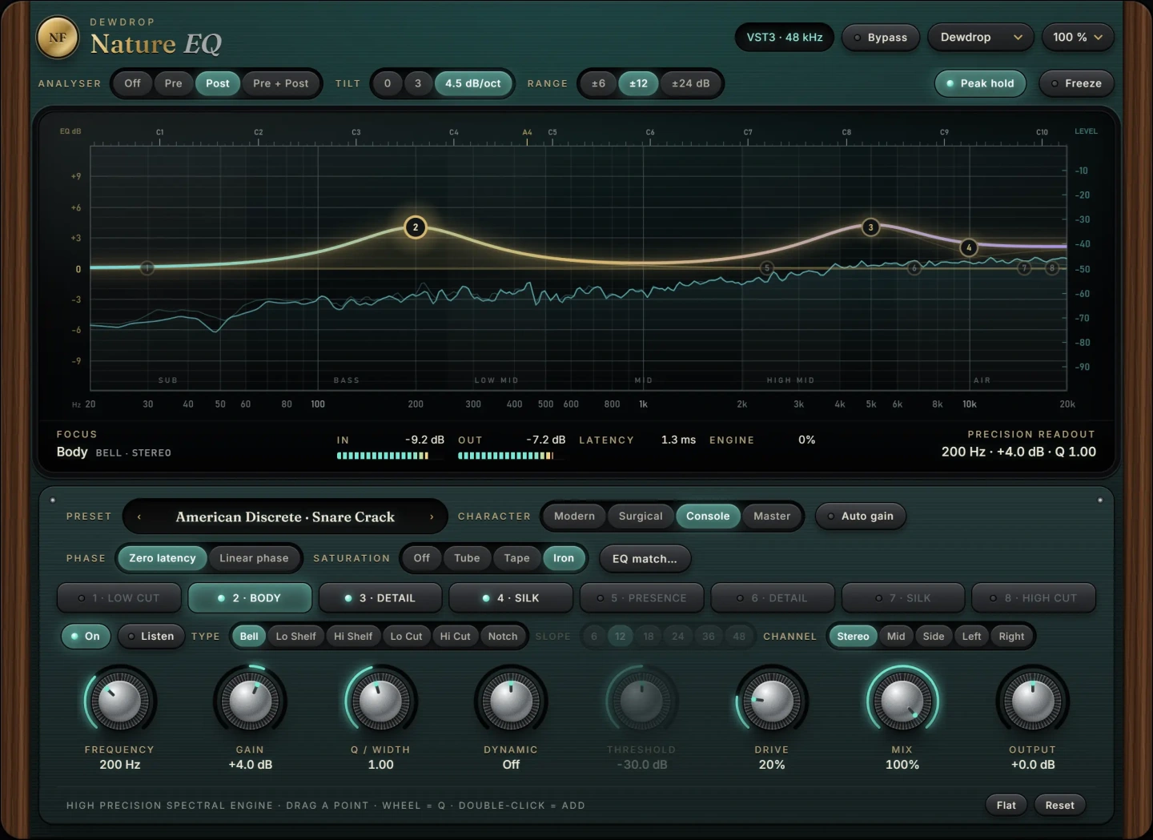Click the Drive knob
The image size is (1153, 840).
772,701
